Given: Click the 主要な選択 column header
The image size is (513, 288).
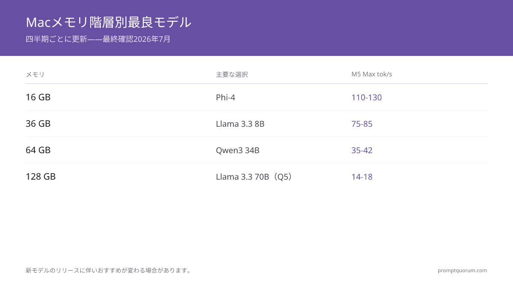Looking at the screenshot, I should [x=232, y=75].
